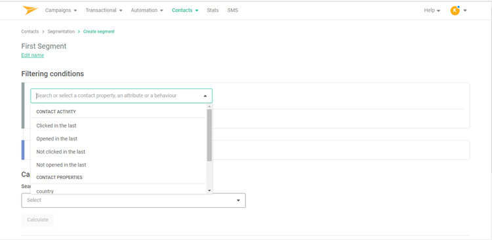
Task: Click the Edit name link
Action: 33,55
